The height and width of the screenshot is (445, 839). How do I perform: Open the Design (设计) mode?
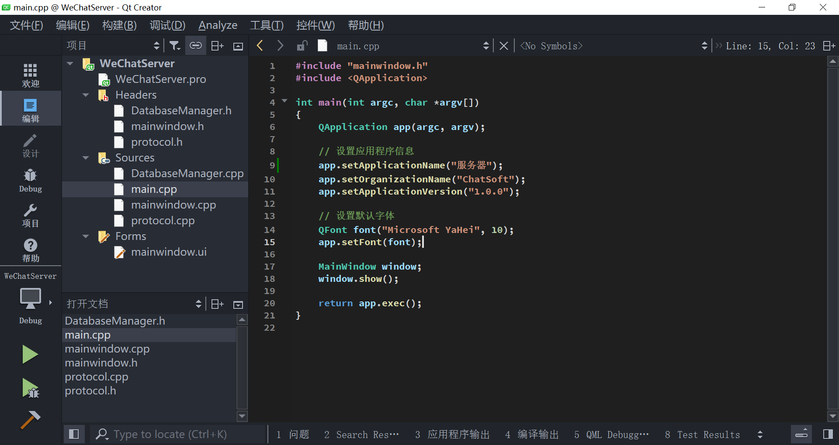coord(30,145)
